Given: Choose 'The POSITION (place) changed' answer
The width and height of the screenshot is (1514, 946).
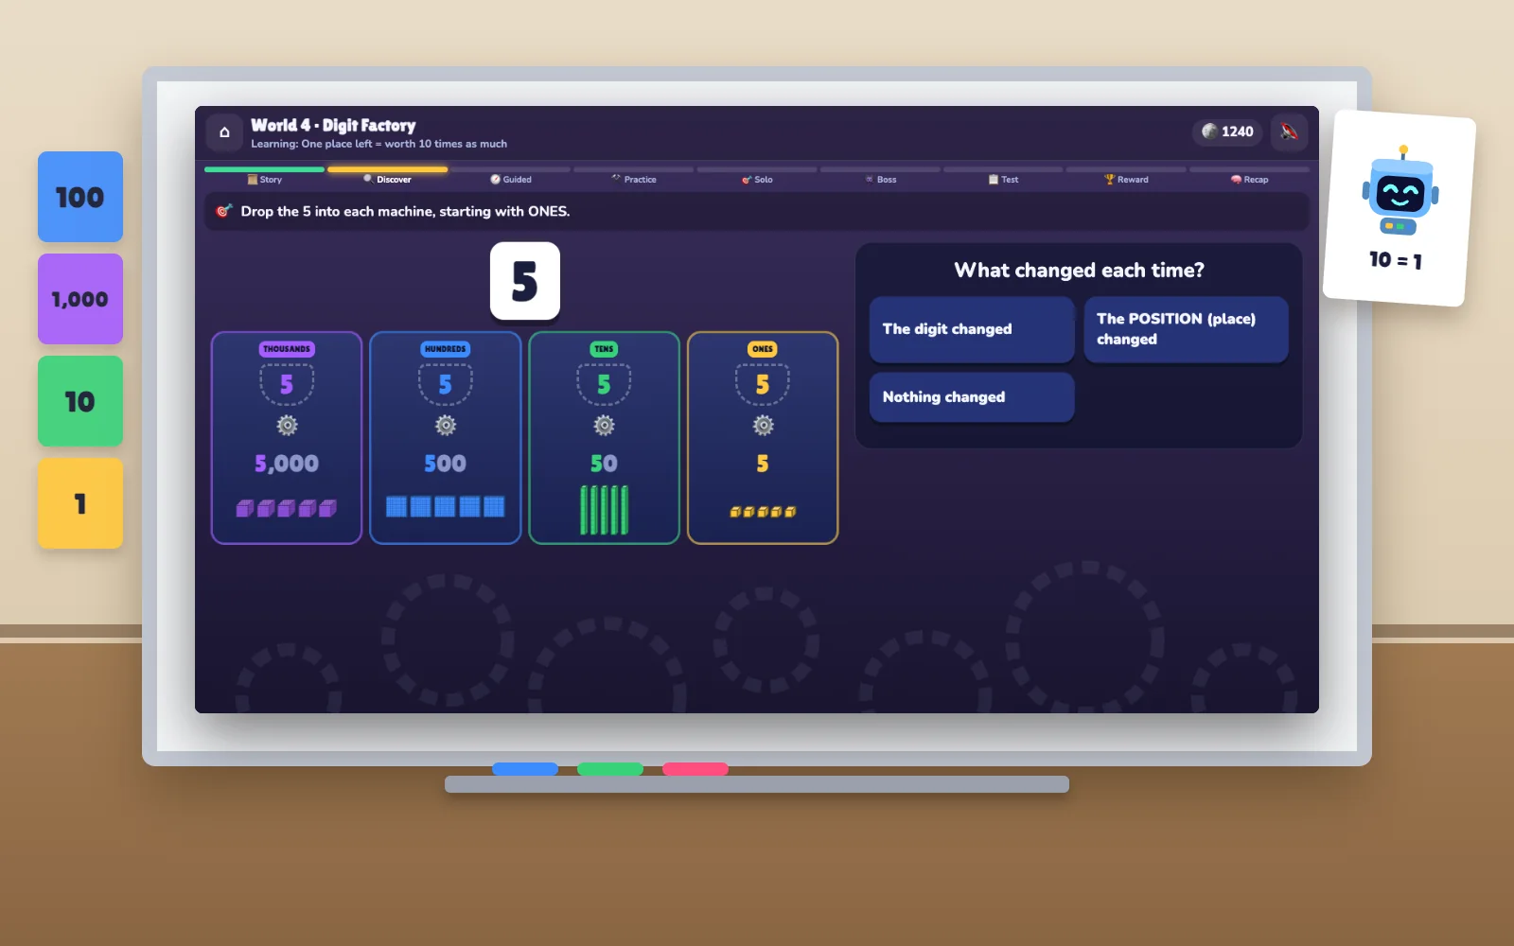Looking at the screenshot, I should point(1186,329).
